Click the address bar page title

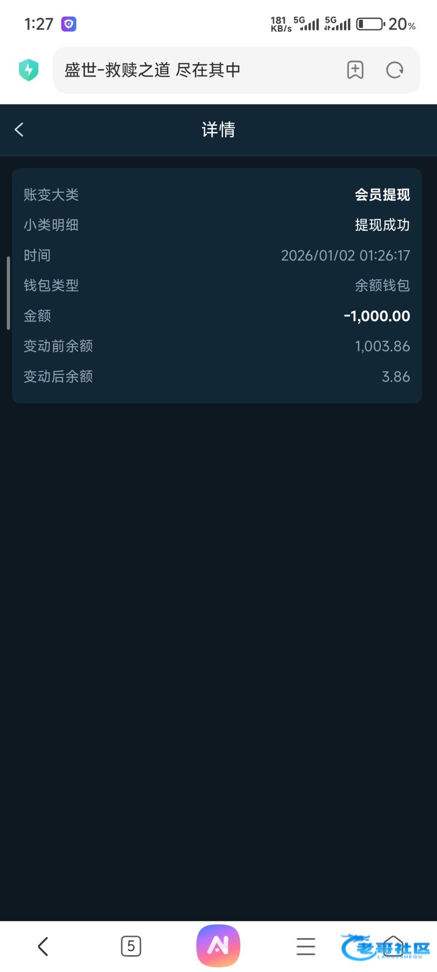[x=153, y=70]
